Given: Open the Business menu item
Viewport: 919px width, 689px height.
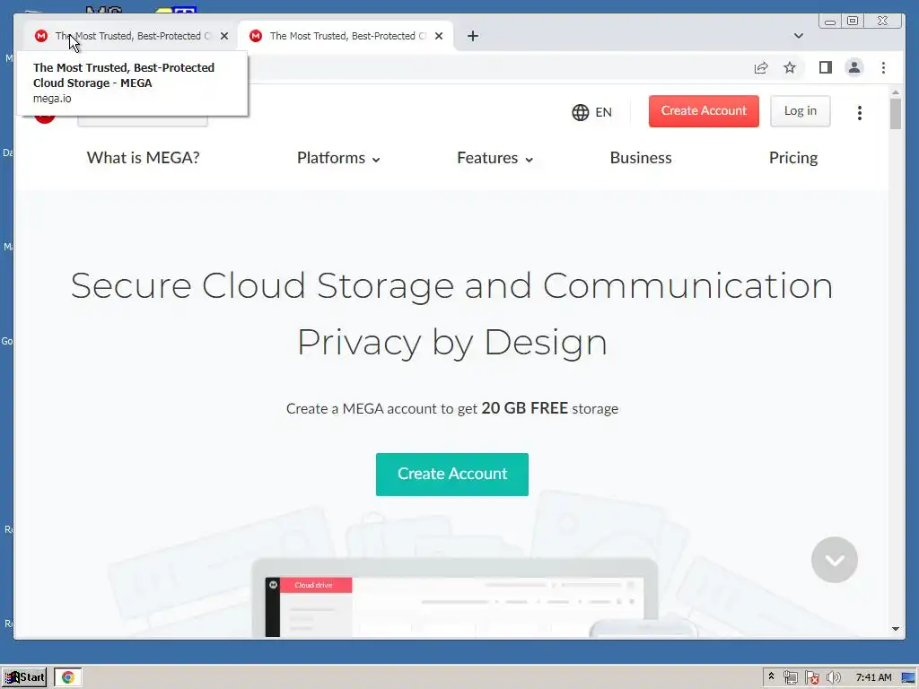Looking at the screenshot, I should click(x=641, y=158).
